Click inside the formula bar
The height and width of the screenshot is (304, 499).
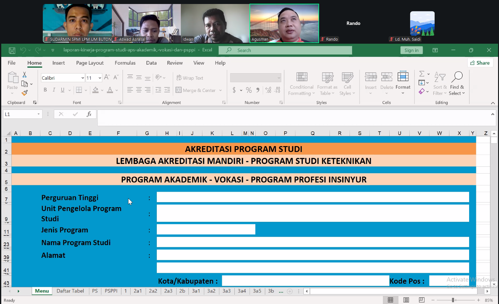(x=216, y=118)
